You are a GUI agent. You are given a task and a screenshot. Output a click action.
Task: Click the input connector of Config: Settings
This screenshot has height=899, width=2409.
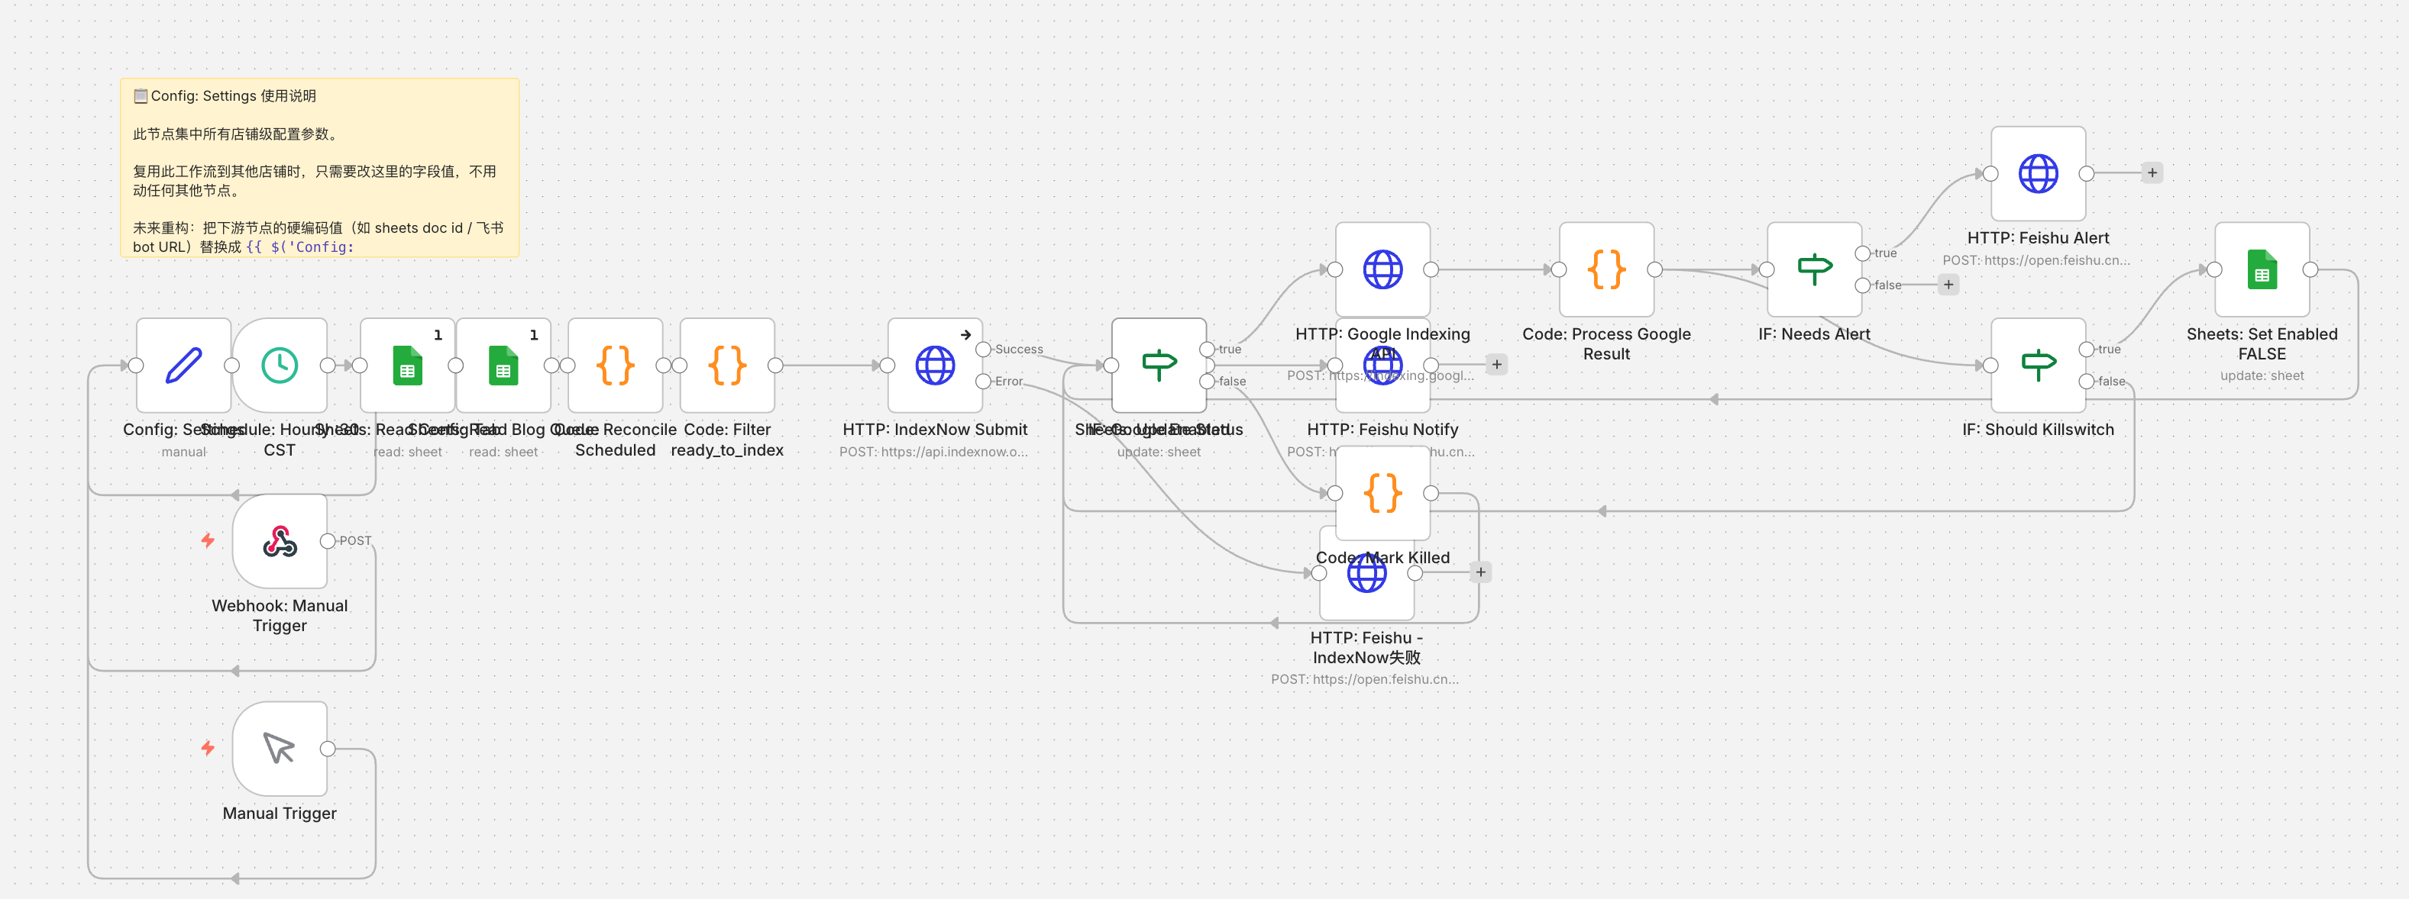click(x=137, y=366)
